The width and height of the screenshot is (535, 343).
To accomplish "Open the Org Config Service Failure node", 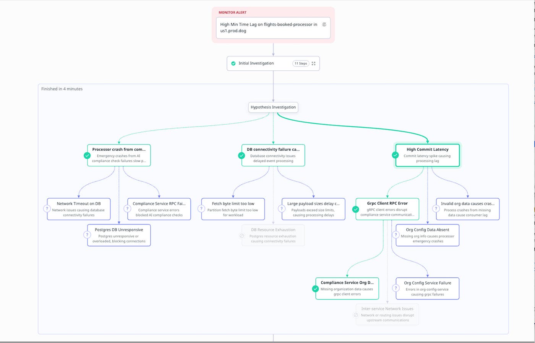I will coord(428,288).
